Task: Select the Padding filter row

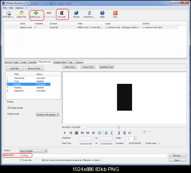Action: click(29, 88)
